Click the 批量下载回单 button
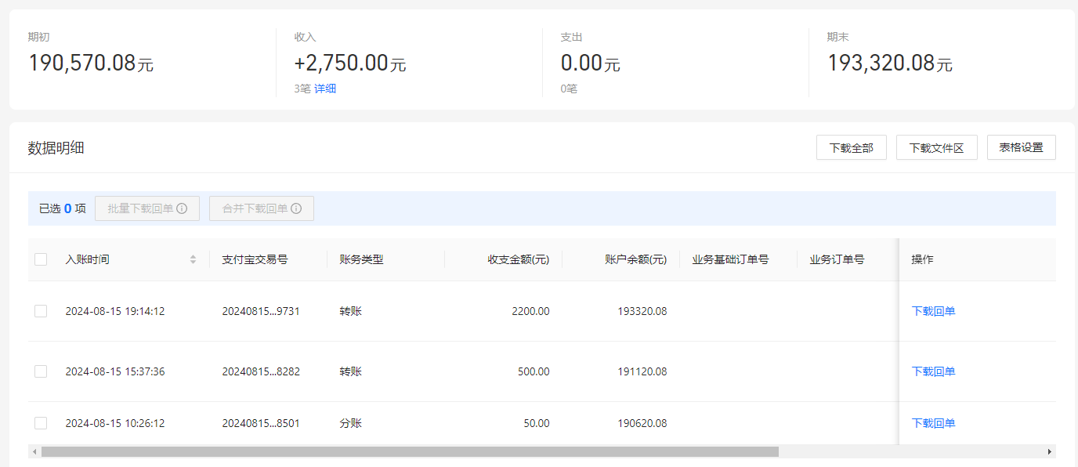This screenshot has width=1078, height=467. [147, 208]
